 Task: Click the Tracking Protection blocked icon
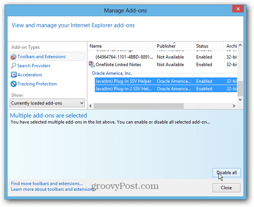[x=13, y=84]
